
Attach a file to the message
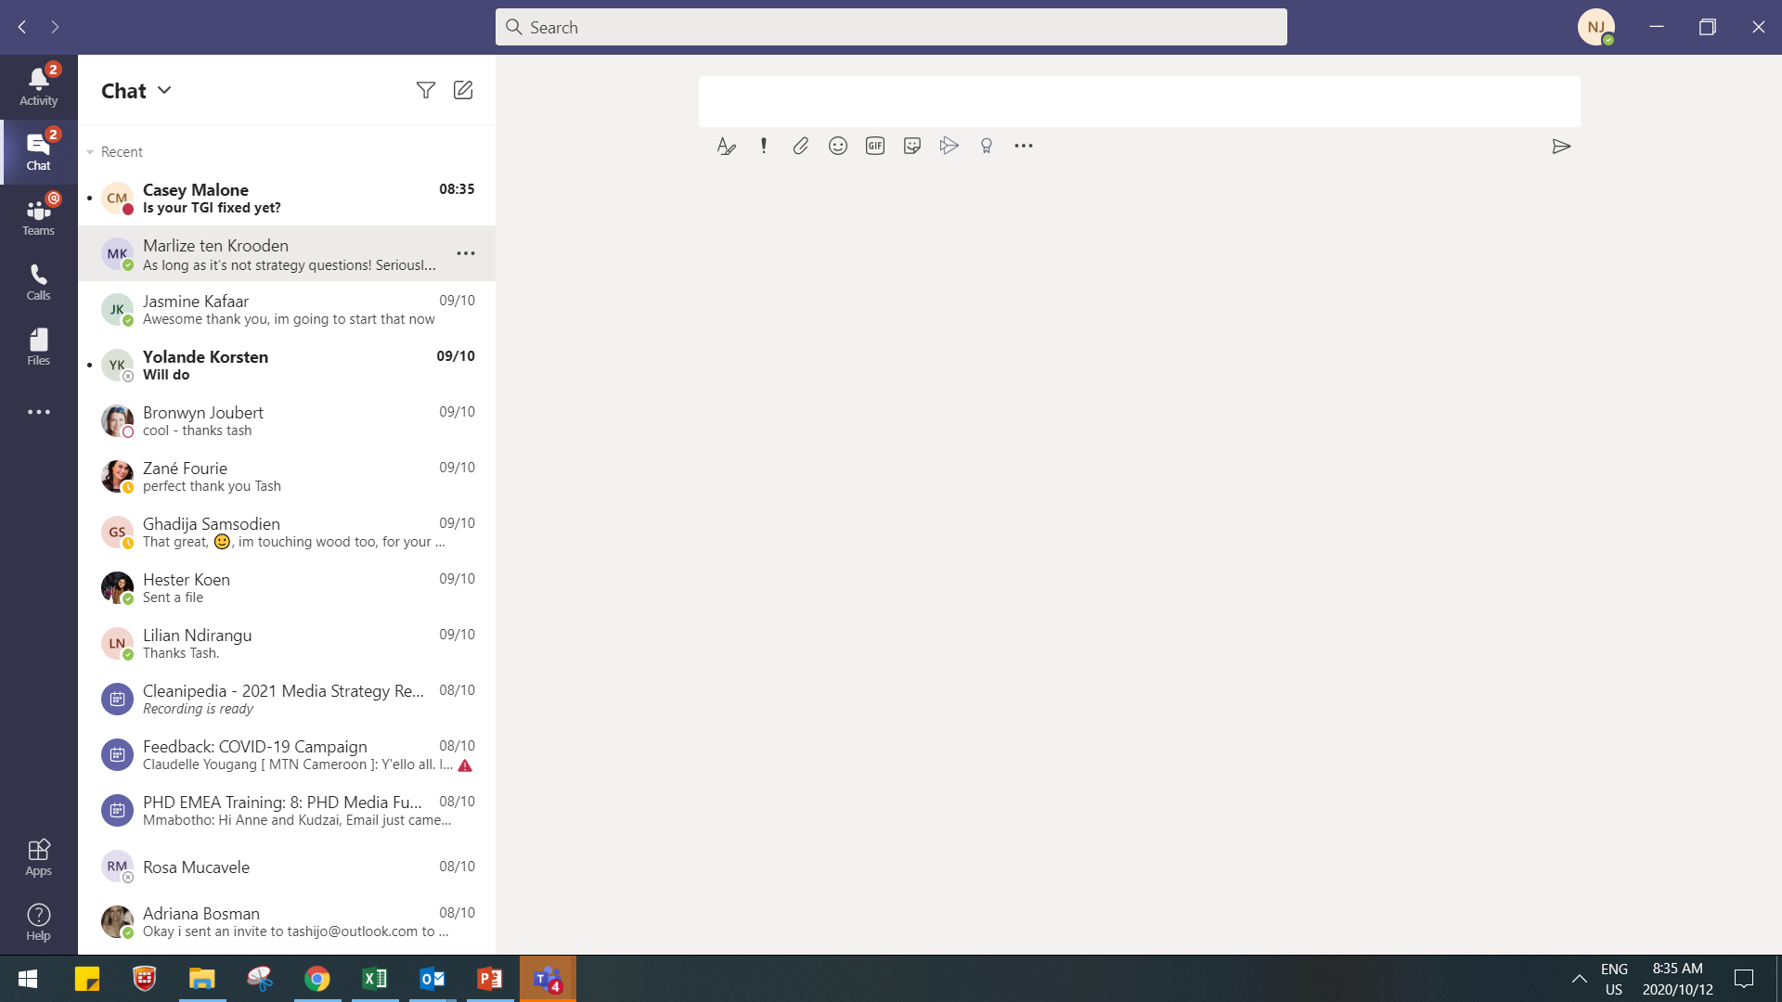coord(800,146)
